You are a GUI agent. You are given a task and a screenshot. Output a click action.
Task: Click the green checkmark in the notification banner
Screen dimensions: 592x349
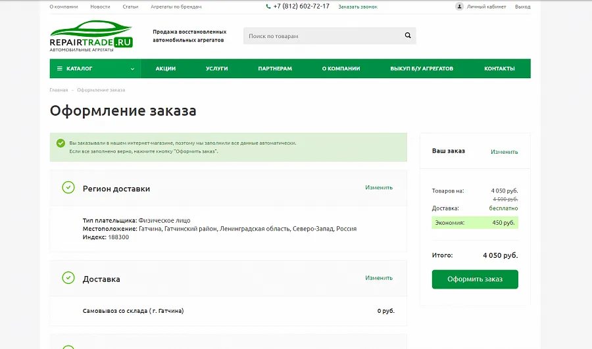[61, 143]
